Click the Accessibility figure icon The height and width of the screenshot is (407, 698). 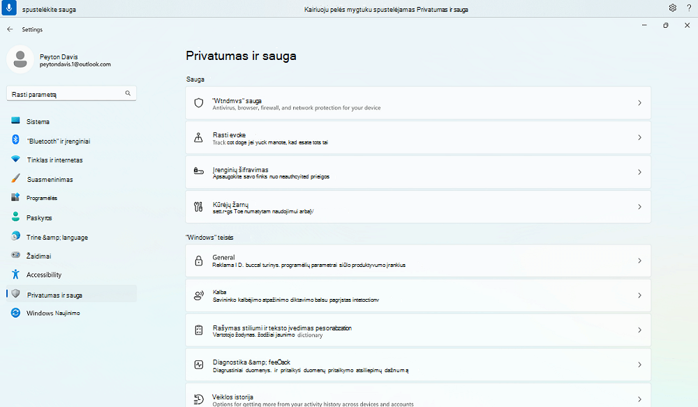point(15,274)
